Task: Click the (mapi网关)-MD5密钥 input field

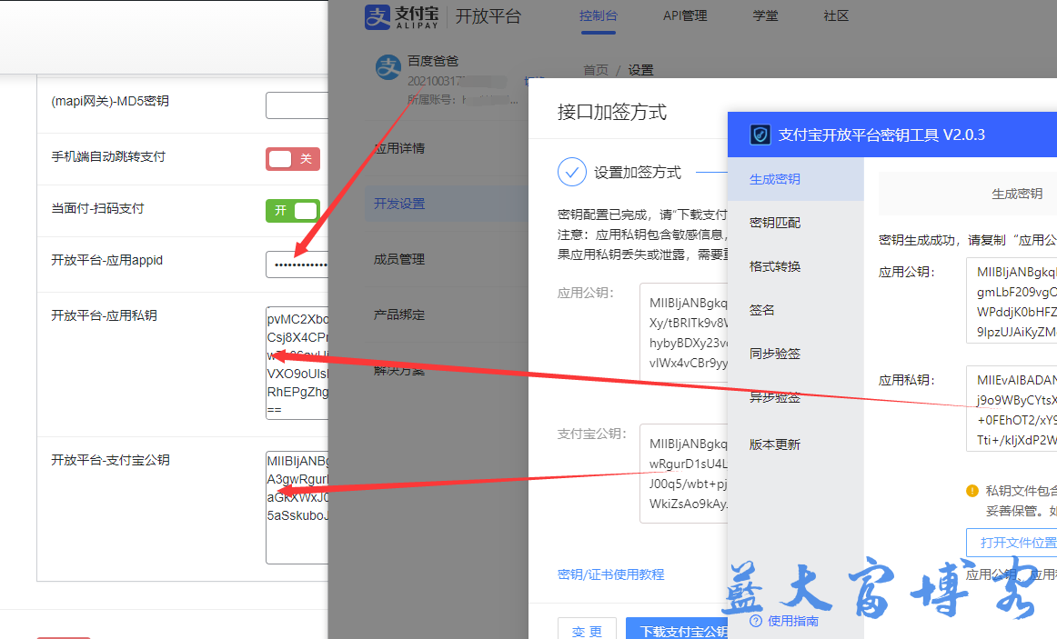Action: 297,105
